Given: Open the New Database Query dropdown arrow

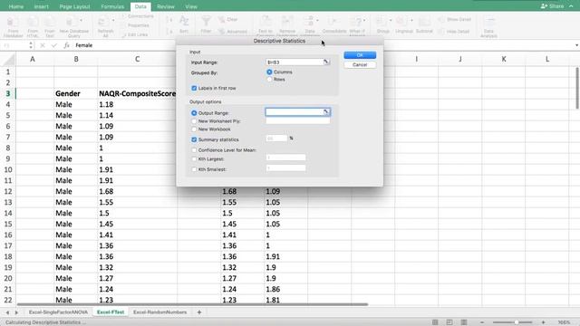Looking at the screenshot, I should click(82, 20).
